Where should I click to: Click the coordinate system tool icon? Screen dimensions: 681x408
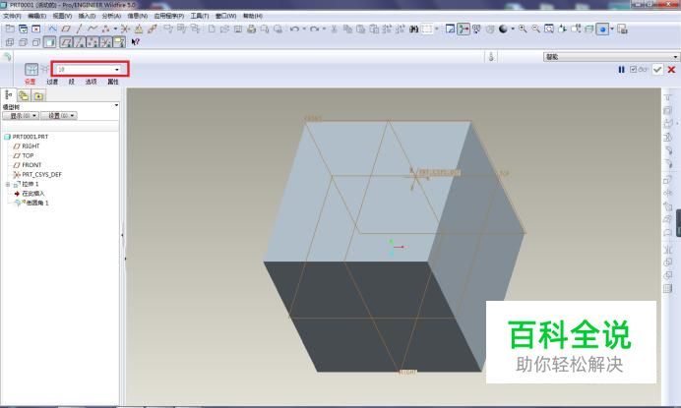pyautogui.click(x=125, y=29)
